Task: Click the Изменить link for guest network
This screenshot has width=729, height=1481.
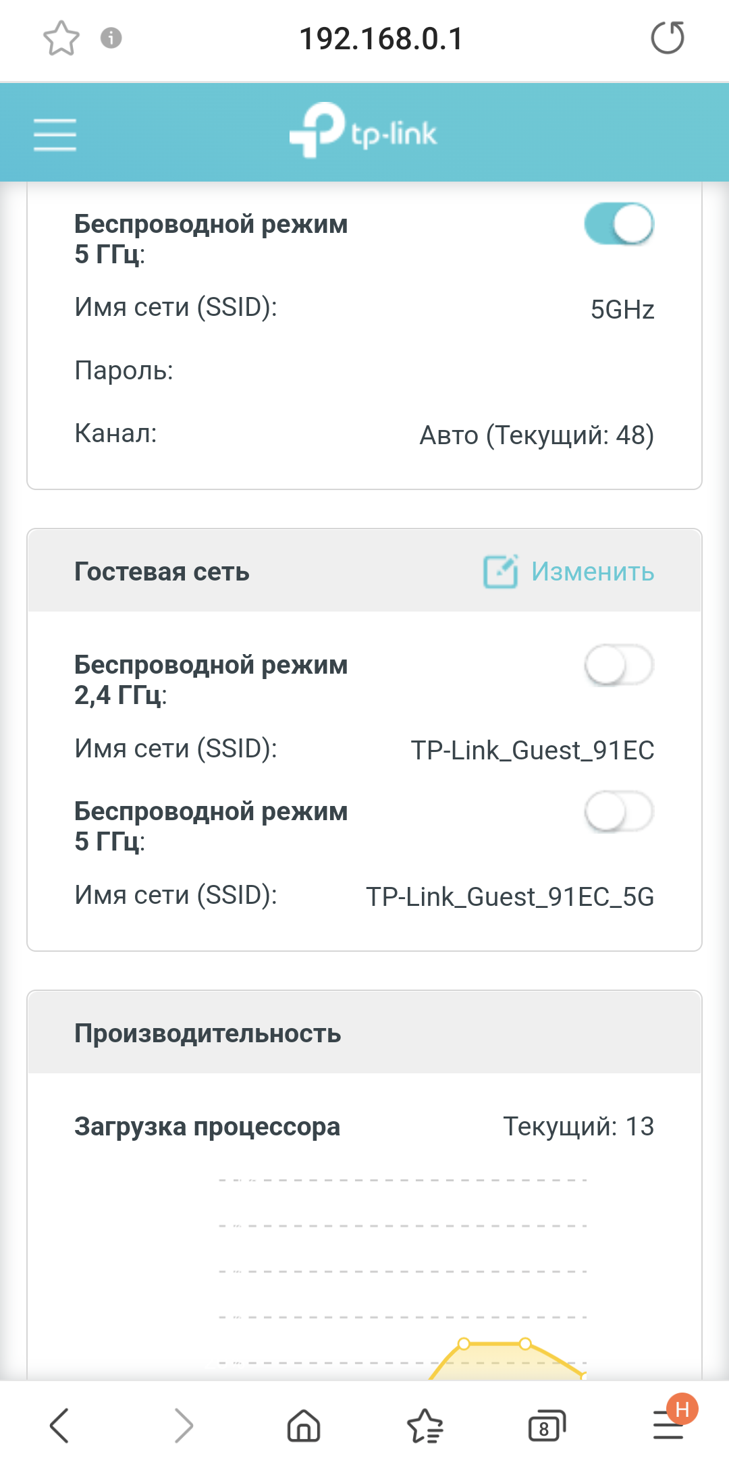Action: coord(592,572)
